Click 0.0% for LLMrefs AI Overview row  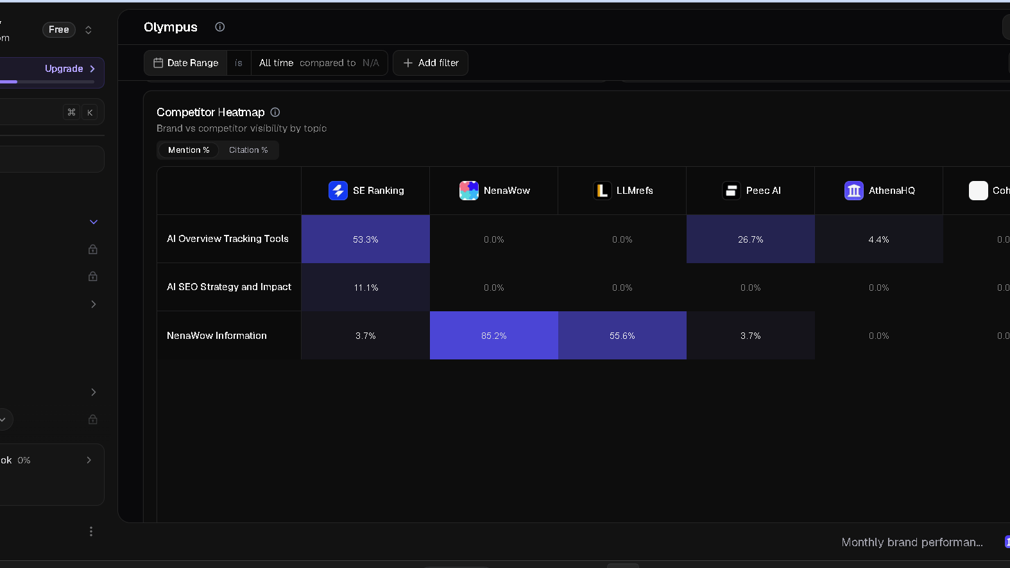coord(622,239)
